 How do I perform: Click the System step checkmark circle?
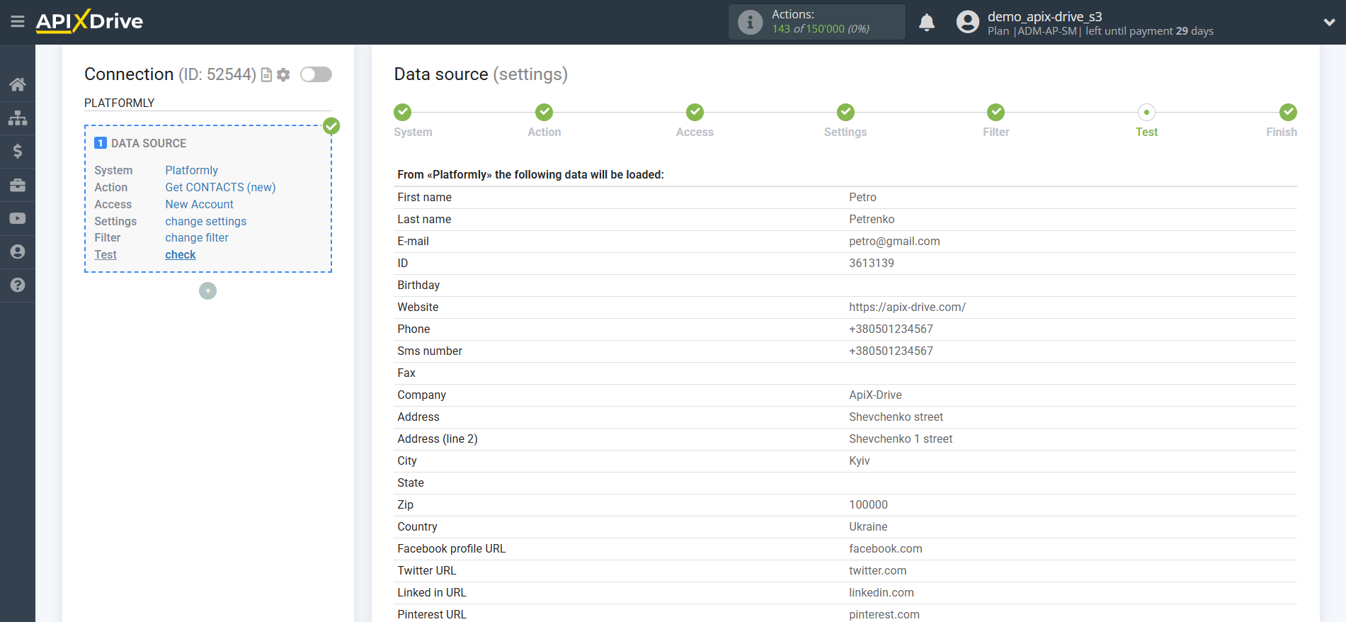pos(402,112)
